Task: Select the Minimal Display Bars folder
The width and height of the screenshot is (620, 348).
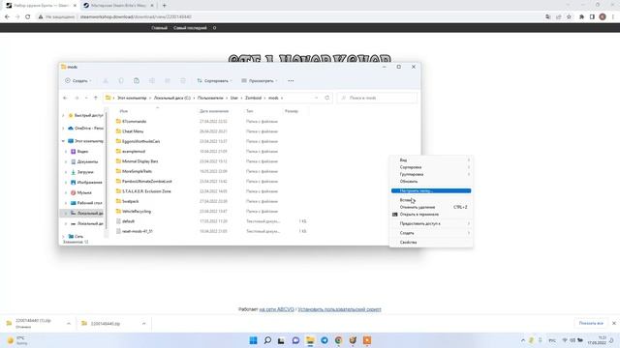Action: (139, 161)
